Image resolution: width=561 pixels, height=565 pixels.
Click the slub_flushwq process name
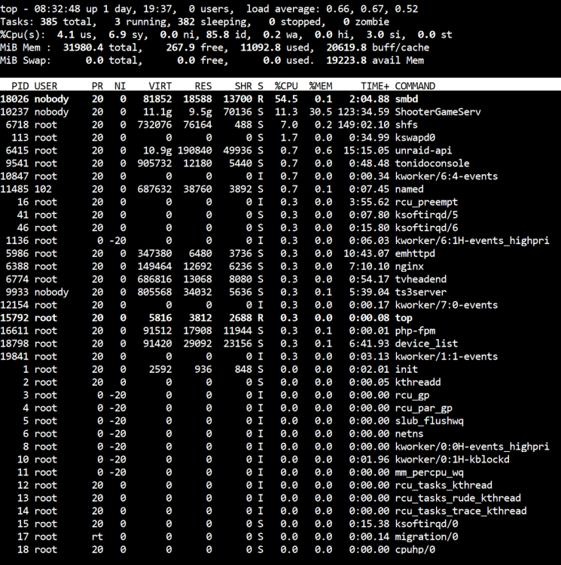coord(429,421)
